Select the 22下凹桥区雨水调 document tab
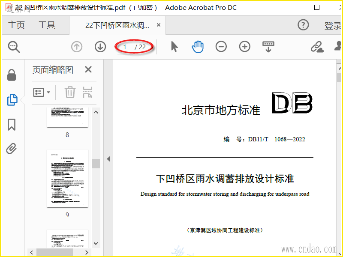The height and width of the screenshot is (257, 343). click(x=117, y=25)
